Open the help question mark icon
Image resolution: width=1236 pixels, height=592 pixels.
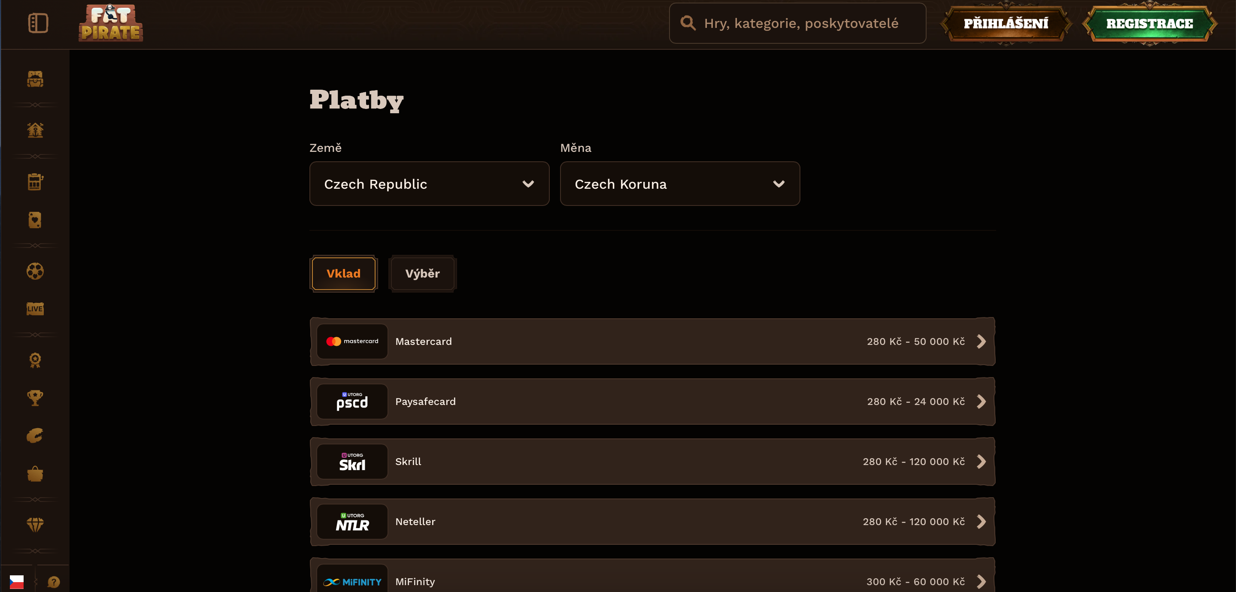(x=54, y=582)
